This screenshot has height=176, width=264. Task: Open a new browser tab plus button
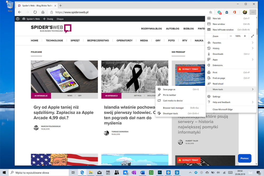(x=61, y=6)
